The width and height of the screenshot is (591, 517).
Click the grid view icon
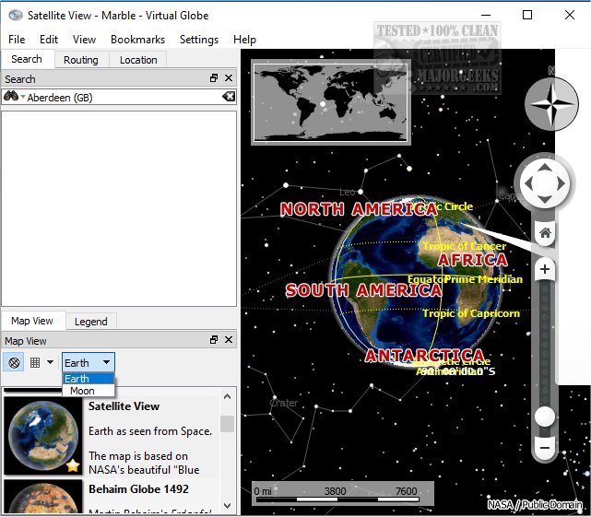coord(35,362)
